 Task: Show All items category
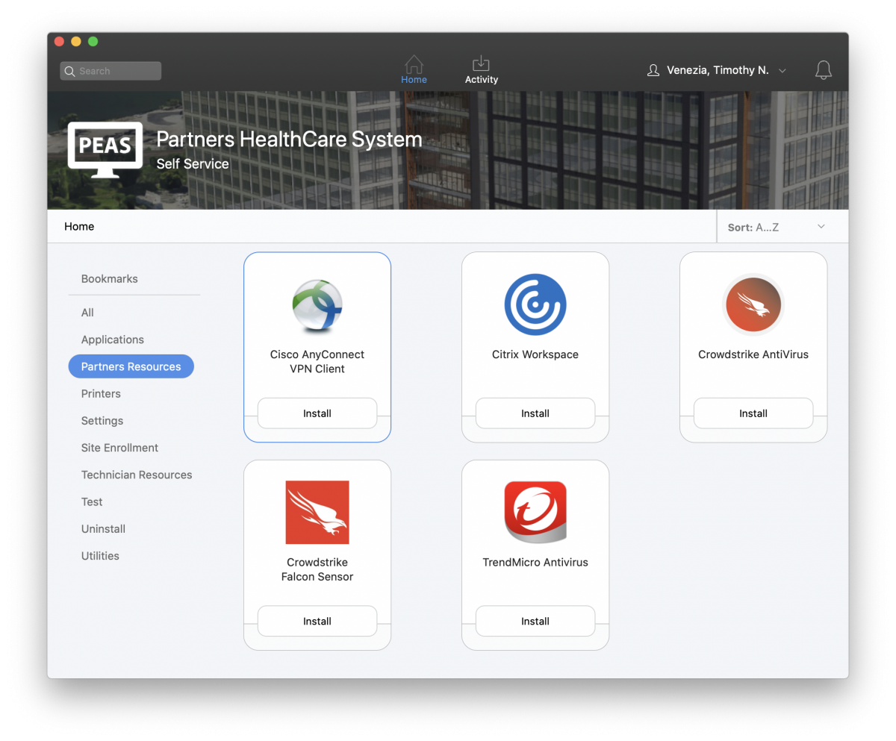[87, 313]
